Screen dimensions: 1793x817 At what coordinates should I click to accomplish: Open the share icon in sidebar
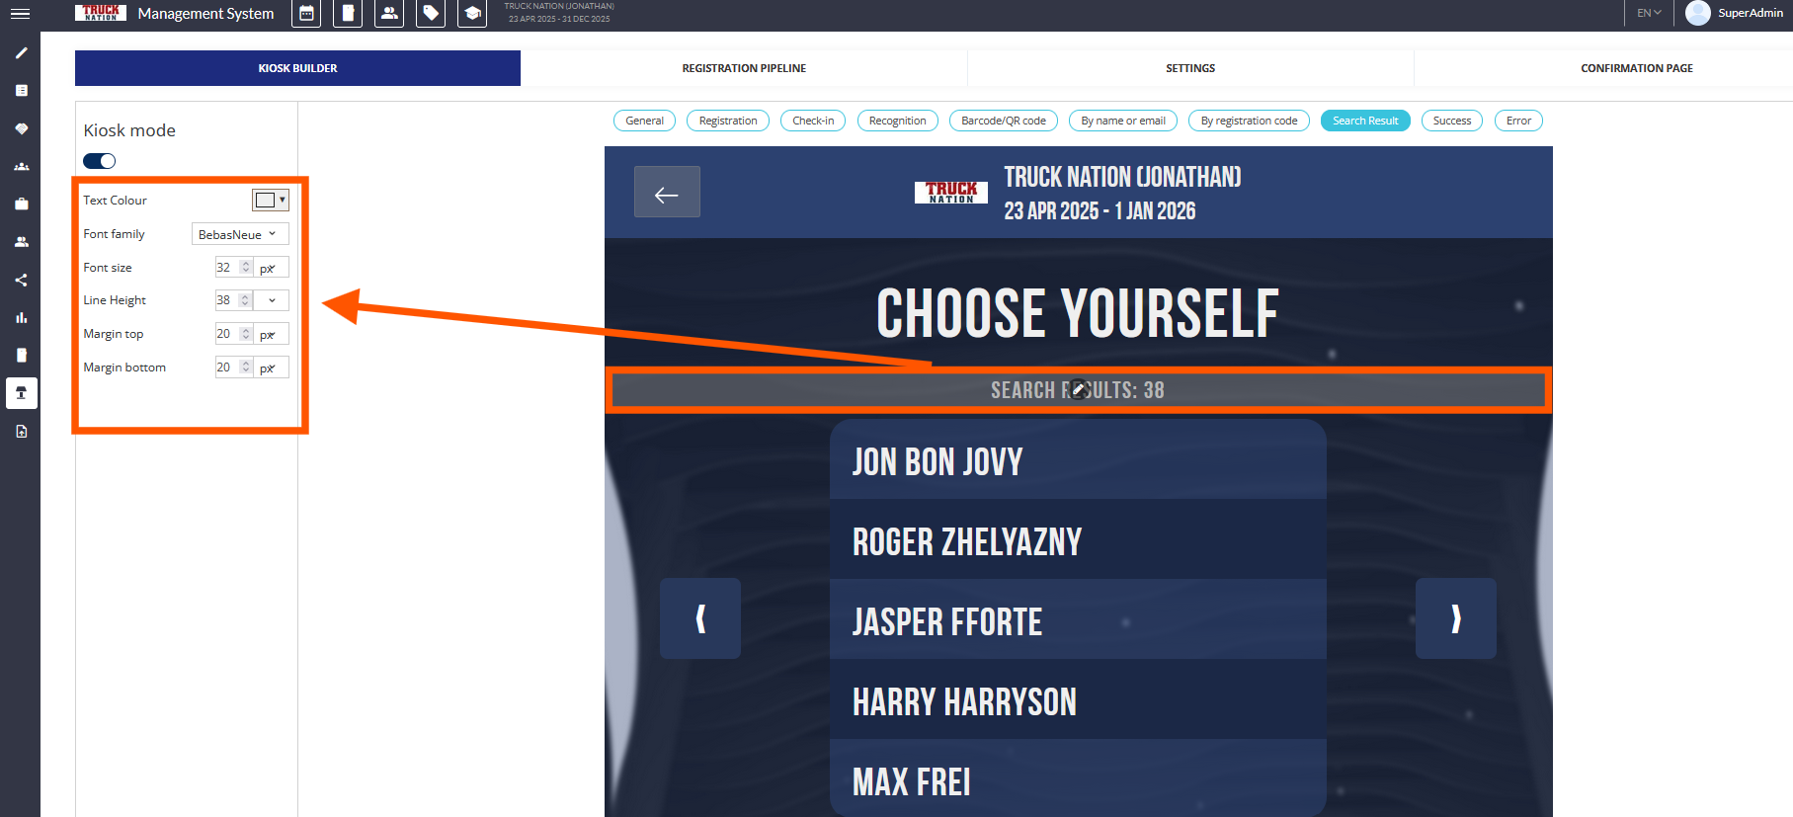point(21,281)
